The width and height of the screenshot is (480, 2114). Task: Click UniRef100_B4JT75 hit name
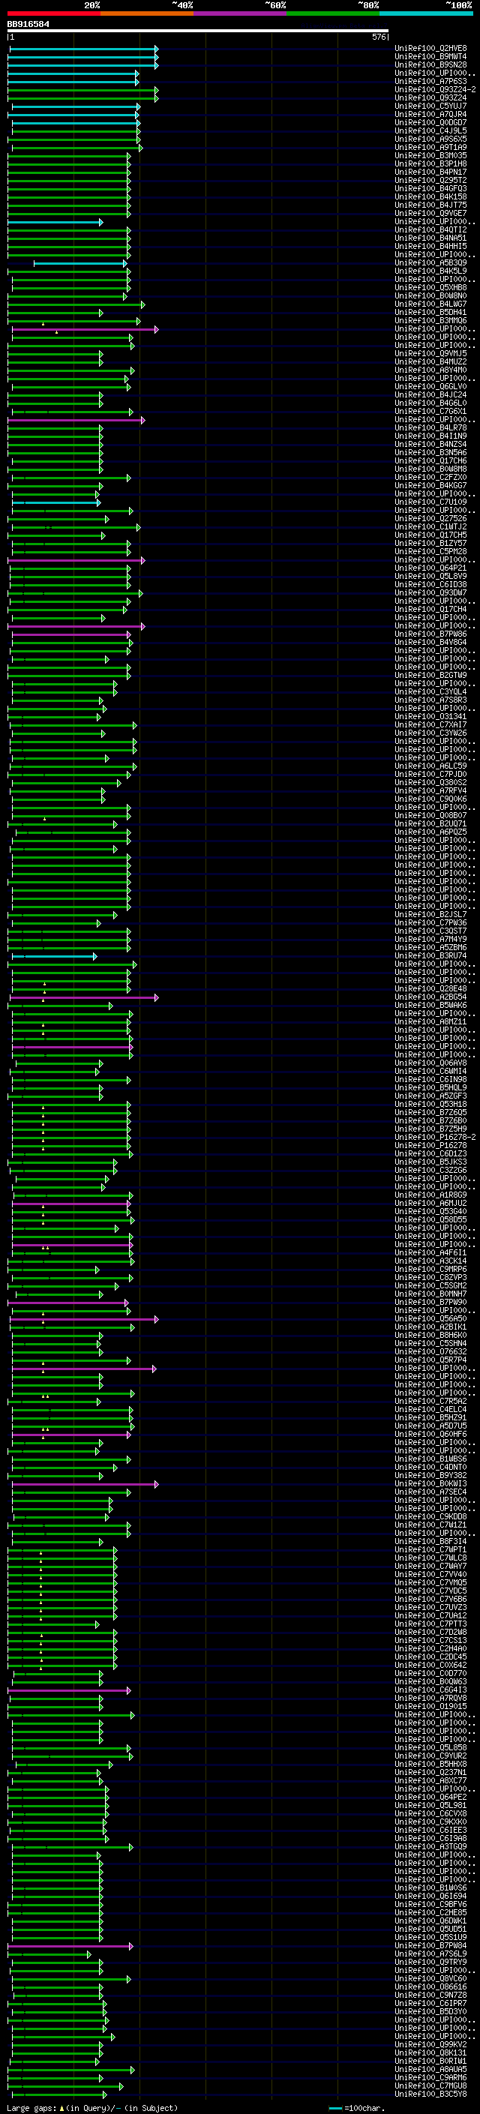point(430,205)
